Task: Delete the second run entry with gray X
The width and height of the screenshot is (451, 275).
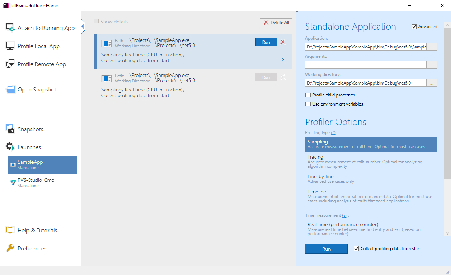Action: coord(283,77)
